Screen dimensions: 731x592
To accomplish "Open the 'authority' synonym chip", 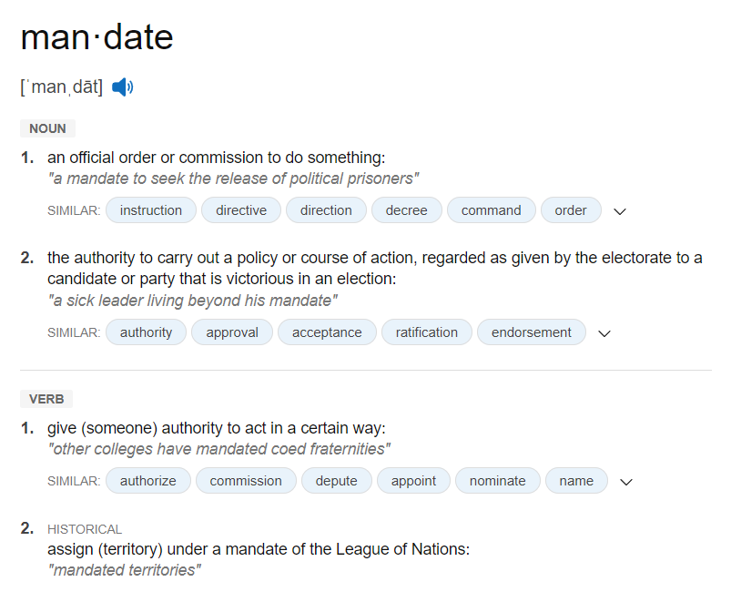I will coord(146,332).
